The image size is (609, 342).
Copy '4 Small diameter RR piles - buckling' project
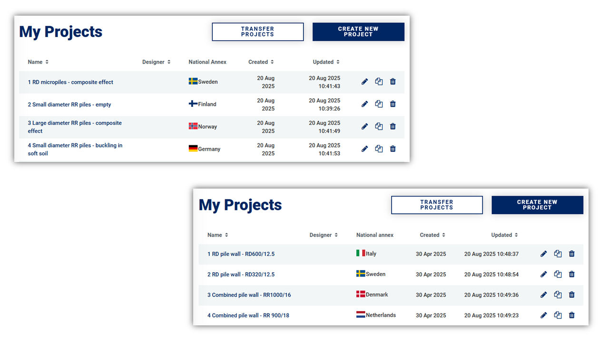[379, 149]
